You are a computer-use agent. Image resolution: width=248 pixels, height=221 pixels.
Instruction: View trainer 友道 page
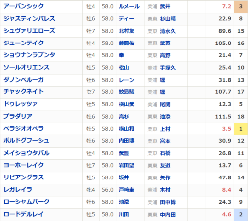165,165
